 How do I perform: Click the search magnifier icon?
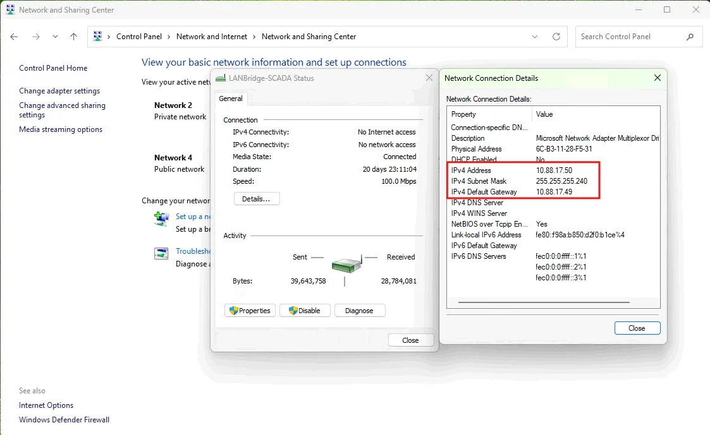click(x=690, y=37)
